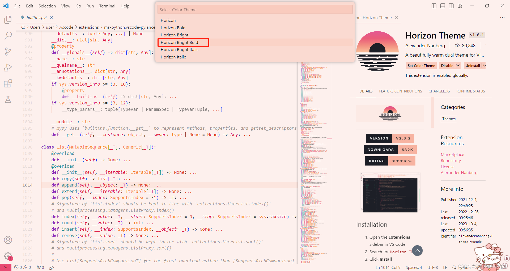Open the Manage gear icon
The image size is (510, 271).
(x=8, y=256)
